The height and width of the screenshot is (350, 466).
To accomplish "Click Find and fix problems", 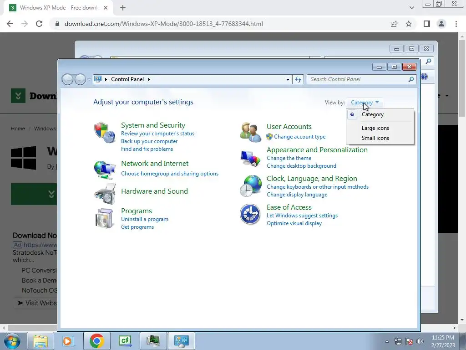I will 147,149.
